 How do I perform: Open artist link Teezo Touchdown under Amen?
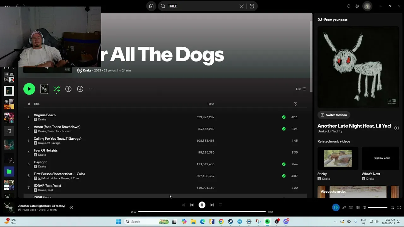(59, 131)
